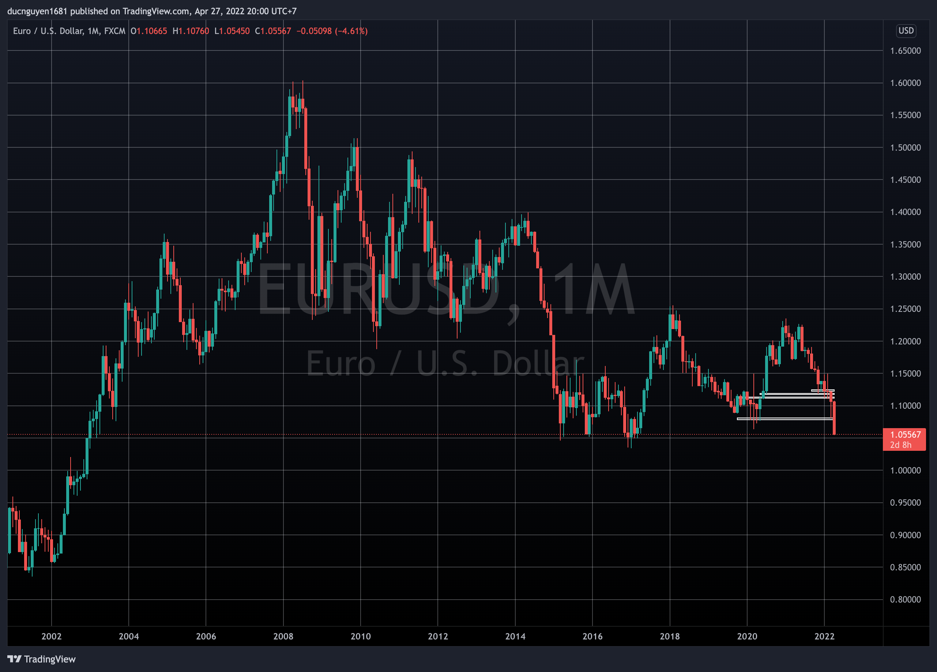Click the 2008 time axis label
This screenshot has width=937, height=672.
[x=283, y=636]
